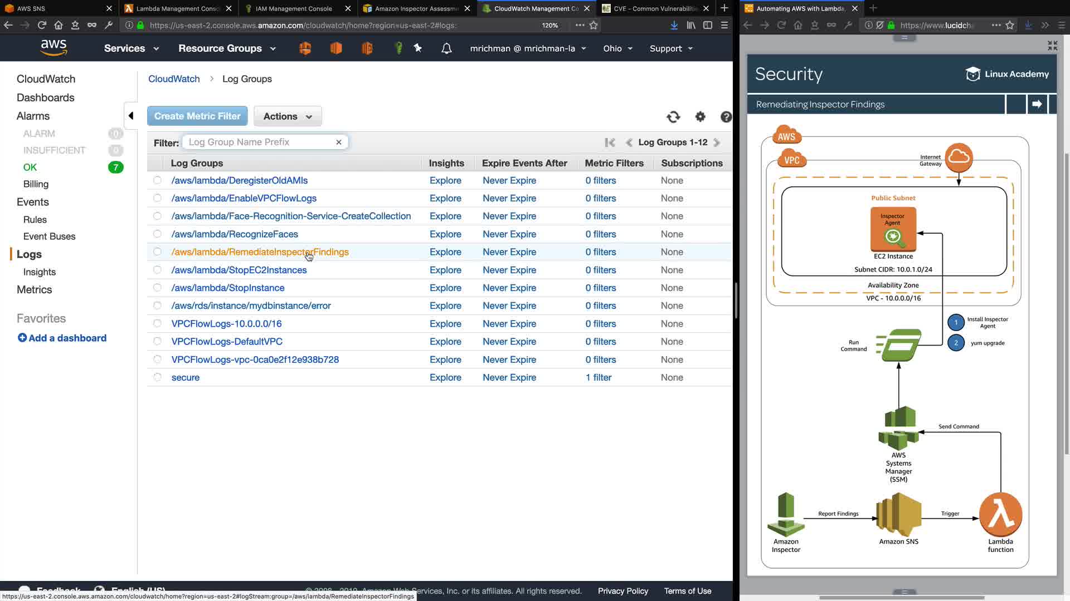The width and height of the screenshot is (1070, 601).
Task: Open Insights in the sidebar
Action: [40, 272]
